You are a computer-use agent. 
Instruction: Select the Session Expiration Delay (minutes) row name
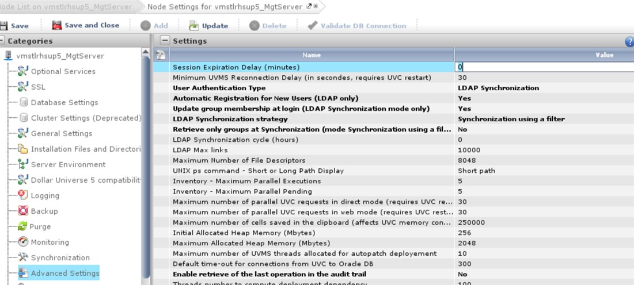(x=236, y=67)
